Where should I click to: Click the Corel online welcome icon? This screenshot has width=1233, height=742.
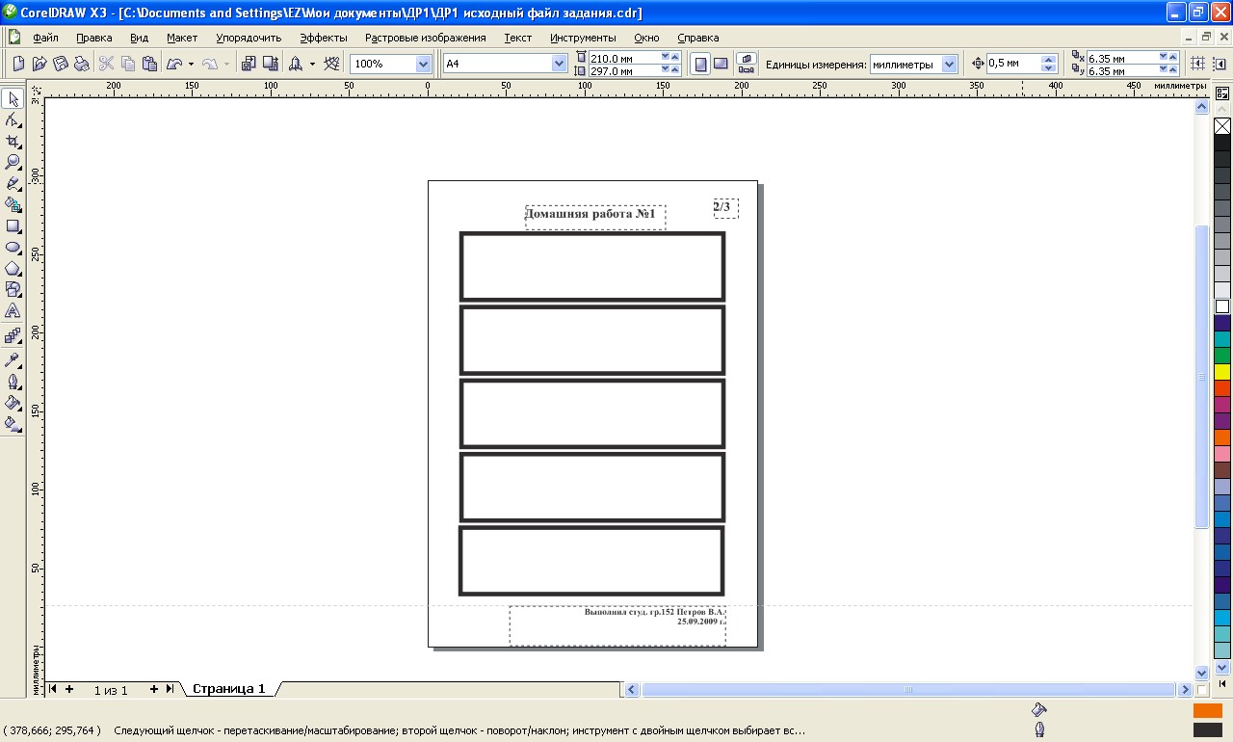332,64
